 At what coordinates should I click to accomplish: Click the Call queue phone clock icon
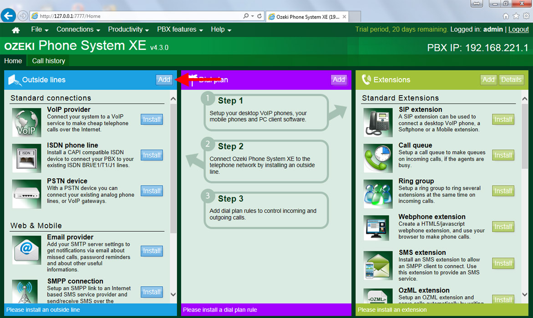(378, 158)
